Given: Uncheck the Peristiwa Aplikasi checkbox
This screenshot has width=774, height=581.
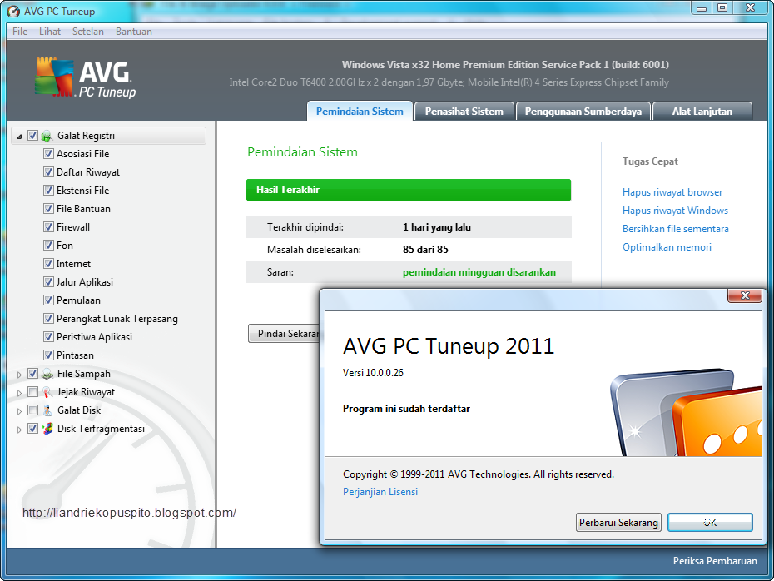Looking at the screenshot, I should tap(48, 336).
